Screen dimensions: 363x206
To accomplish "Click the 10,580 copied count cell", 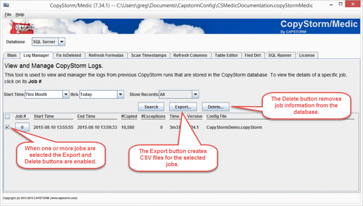I will (x=128, y=127).
